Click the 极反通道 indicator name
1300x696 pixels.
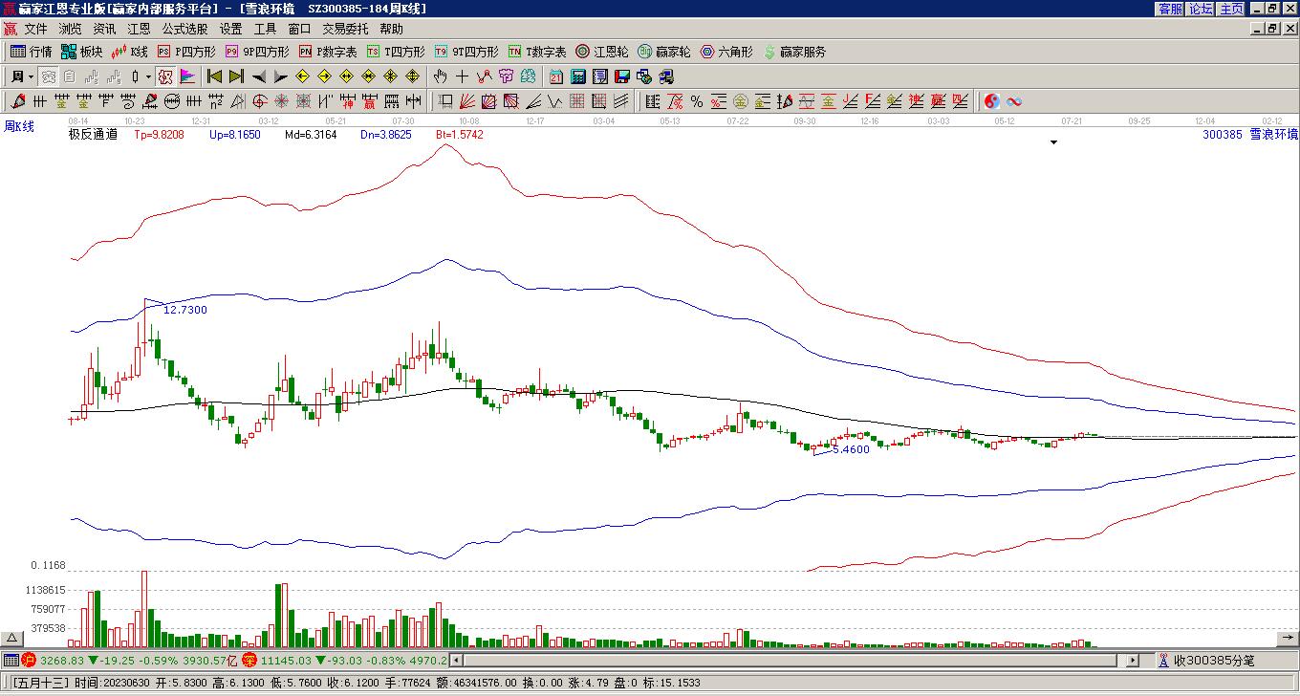tap(93, 135)
